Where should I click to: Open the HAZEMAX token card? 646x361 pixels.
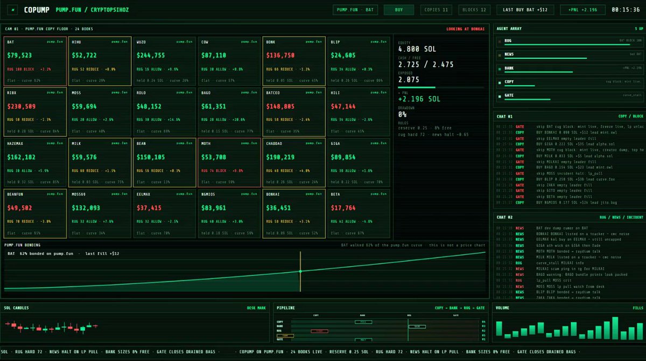tap(35, 162)
